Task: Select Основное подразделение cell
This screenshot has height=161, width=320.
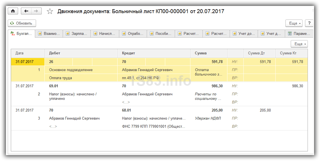Action: pos(81,70)
